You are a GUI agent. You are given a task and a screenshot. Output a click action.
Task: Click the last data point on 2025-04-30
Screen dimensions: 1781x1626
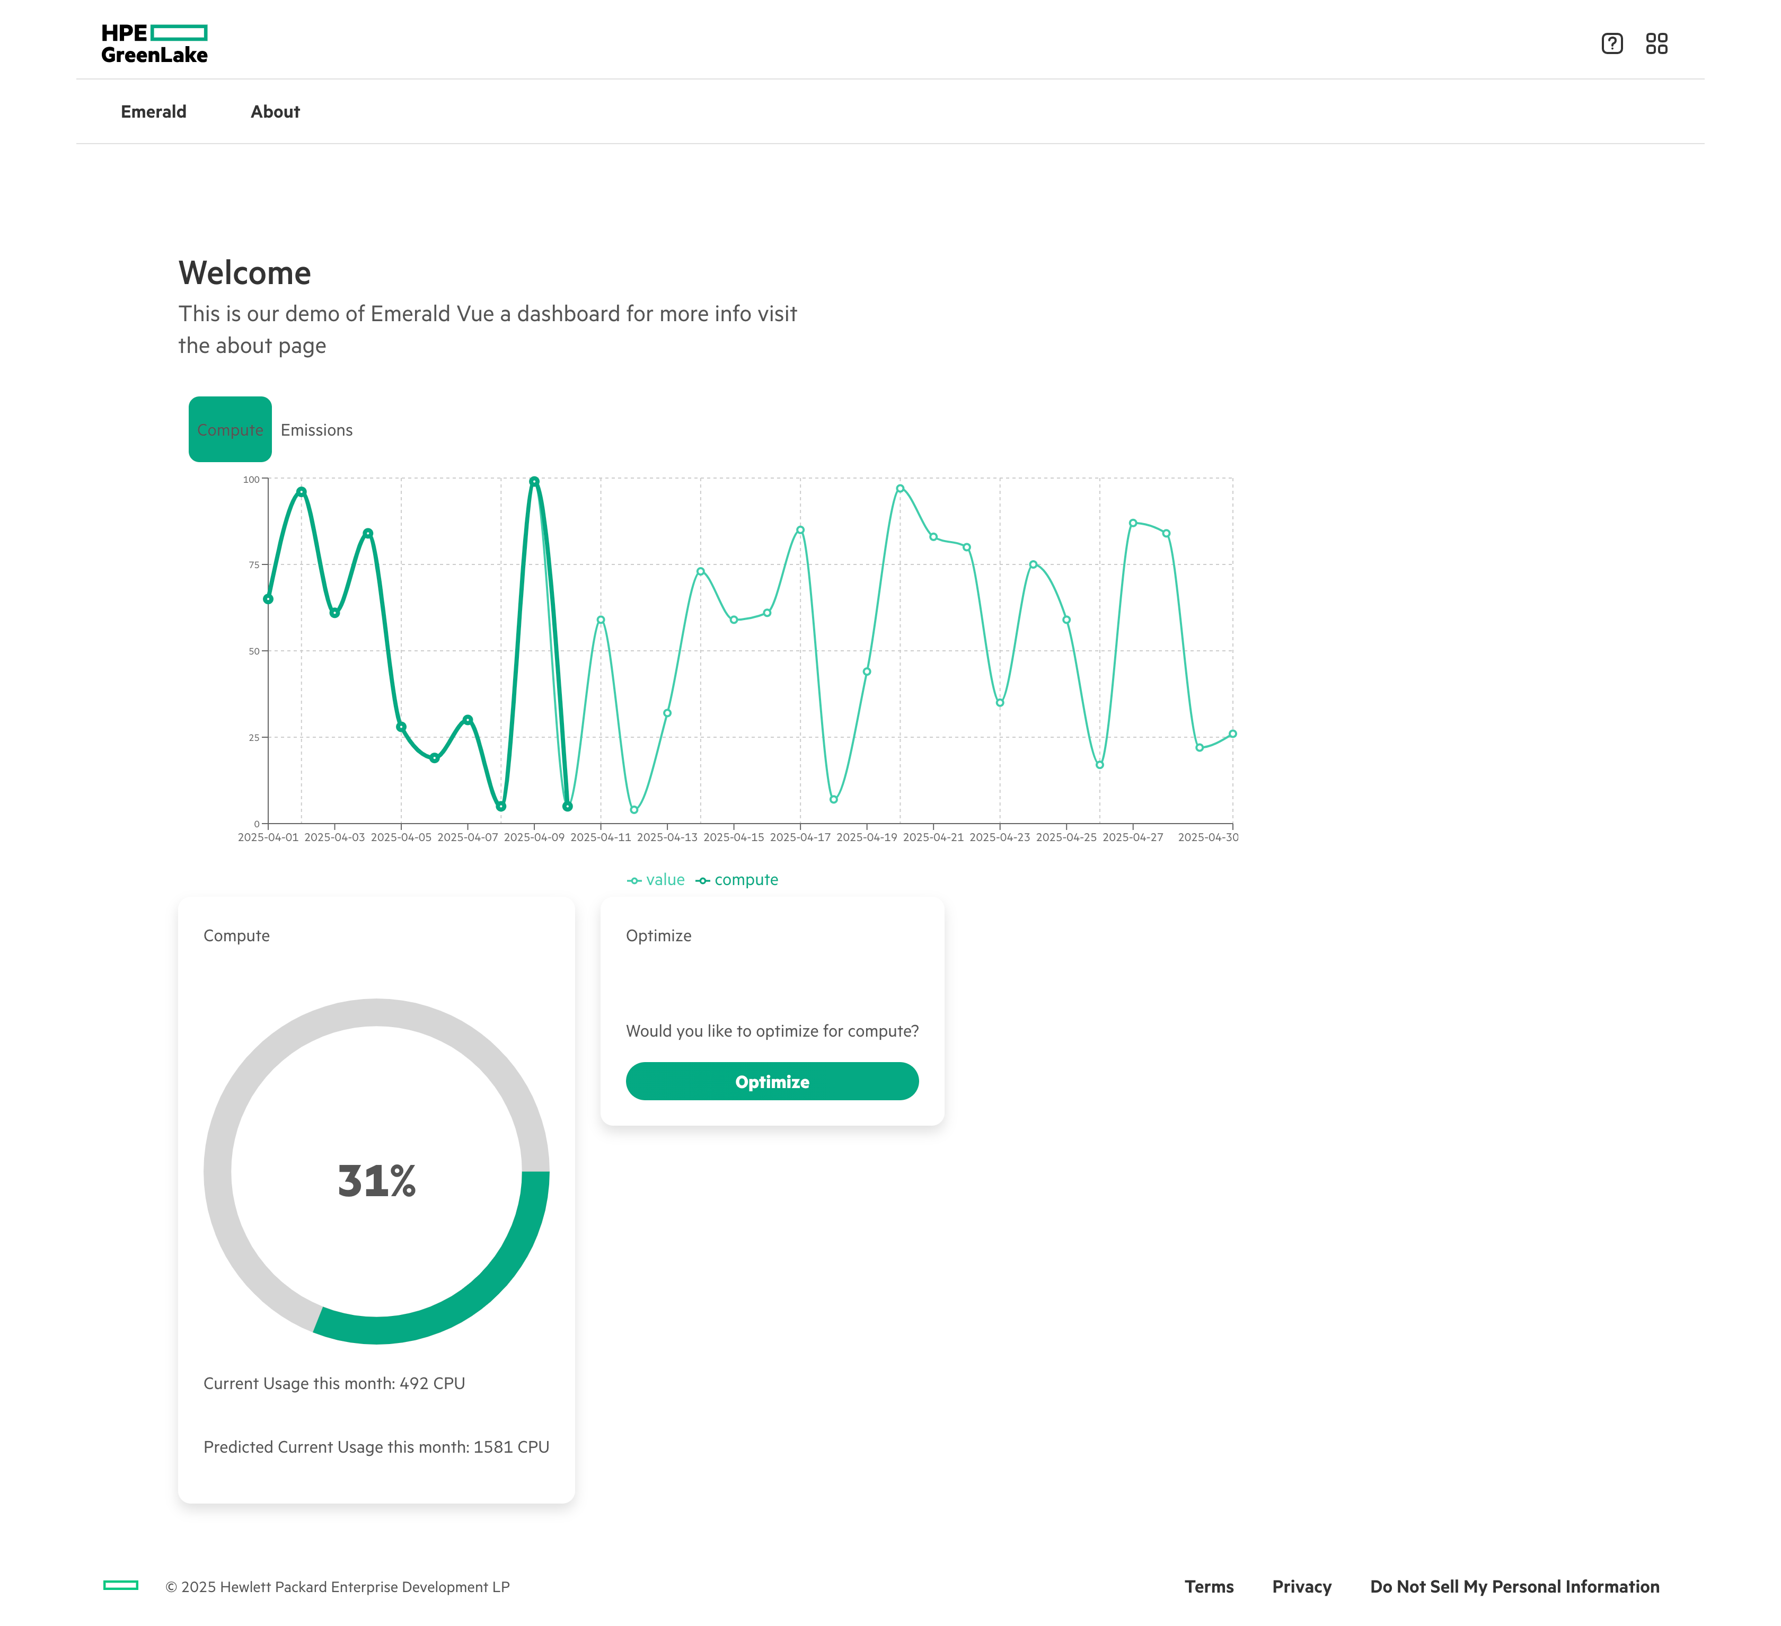(x=1232, y=734)
